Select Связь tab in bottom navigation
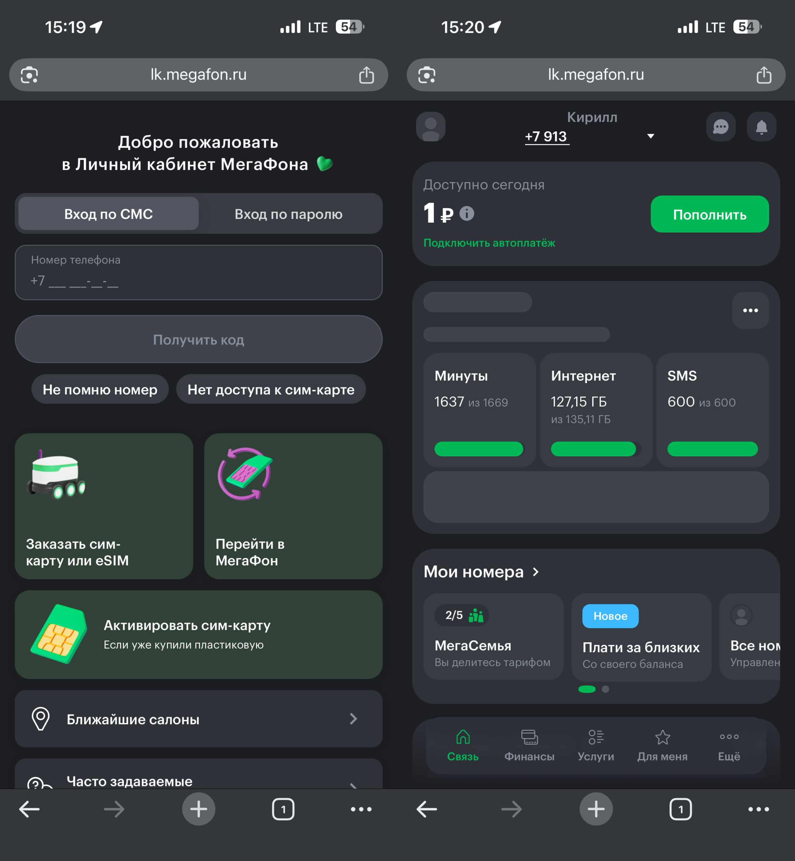The height and width of the screenshot is (861, 795). point(463,746)
